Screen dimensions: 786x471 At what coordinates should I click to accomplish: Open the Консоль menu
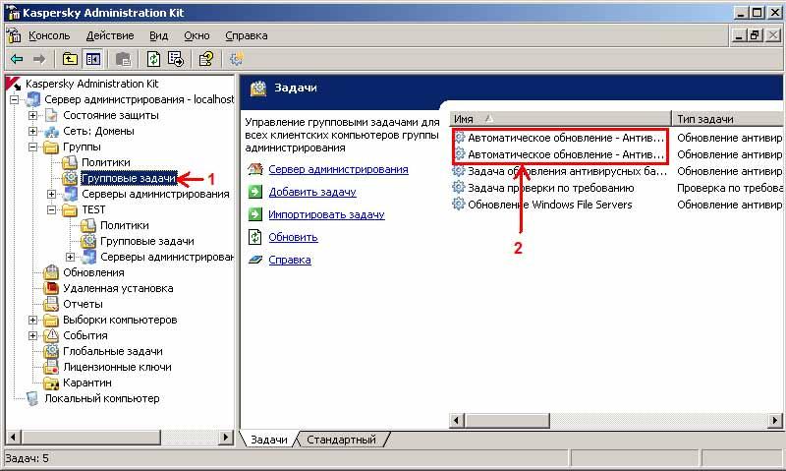pos(49,35)
